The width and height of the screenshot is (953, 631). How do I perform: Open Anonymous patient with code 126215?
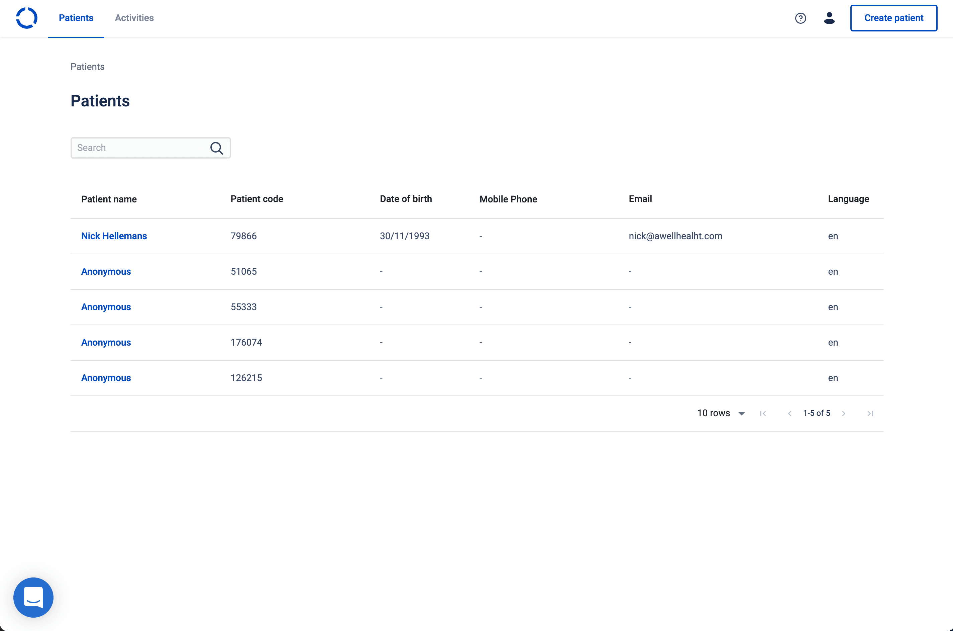click(106, 378)
